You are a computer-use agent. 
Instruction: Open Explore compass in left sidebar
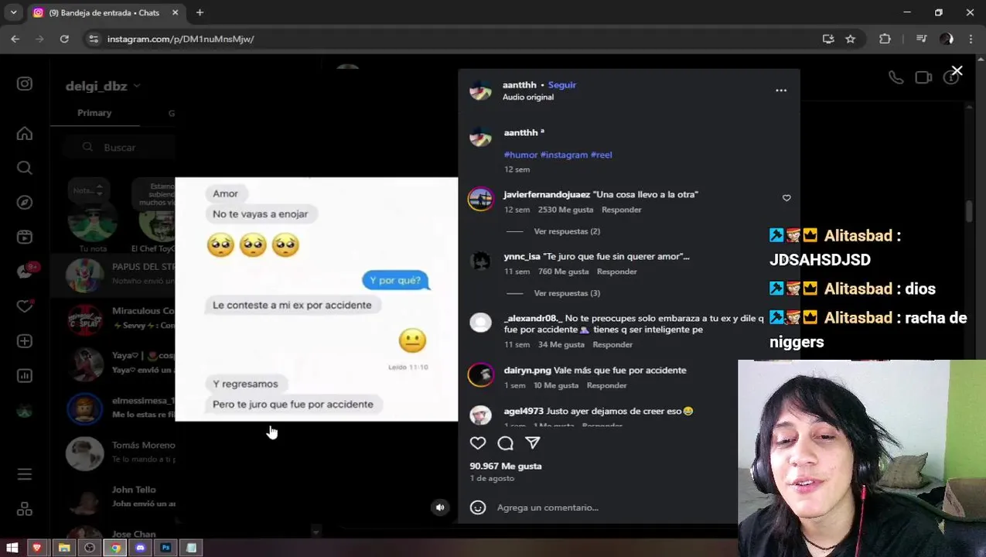(25, 203)
